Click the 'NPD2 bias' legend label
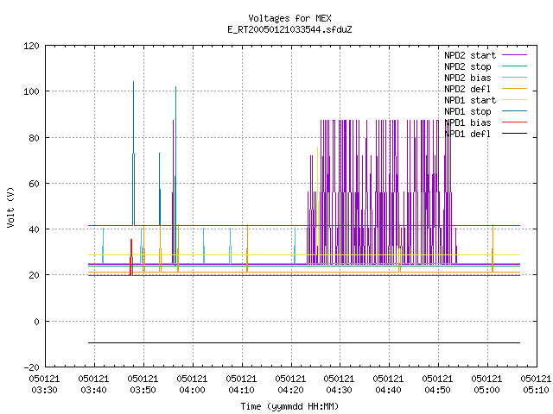The height and width of the screenshot is (414, 553). (467, 78)
